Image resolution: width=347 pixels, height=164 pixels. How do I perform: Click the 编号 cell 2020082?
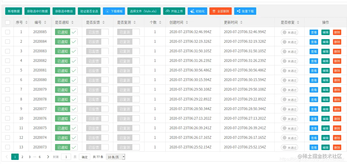click(40, 61)
